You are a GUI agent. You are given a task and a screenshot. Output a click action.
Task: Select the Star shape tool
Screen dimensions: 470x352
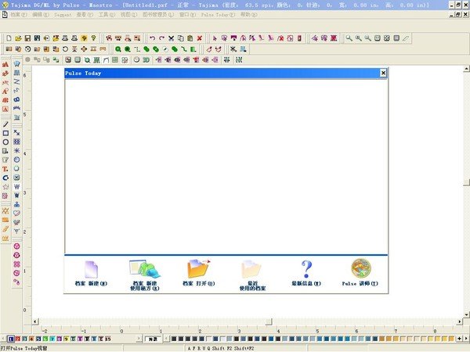[x=5, y=187]
